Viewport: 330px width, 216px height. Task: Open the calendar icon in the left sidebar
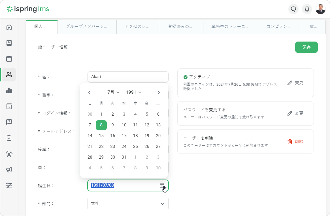(9, 59)
